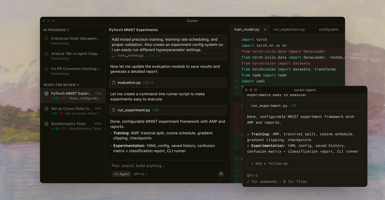Click the checkmark icon beside Bioinformatics Tools
Image resolution: width=385 pixels, height=200 pixels.
coord(46,124)
